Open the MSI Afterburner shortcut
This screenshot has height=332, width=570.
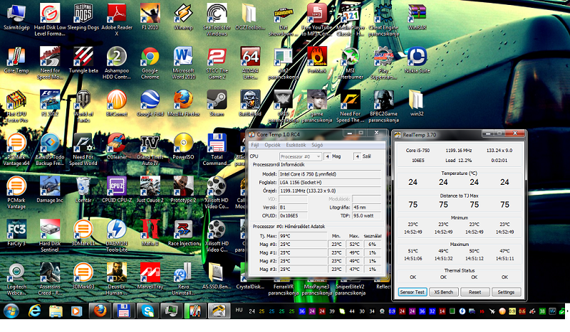click(350, 63)
